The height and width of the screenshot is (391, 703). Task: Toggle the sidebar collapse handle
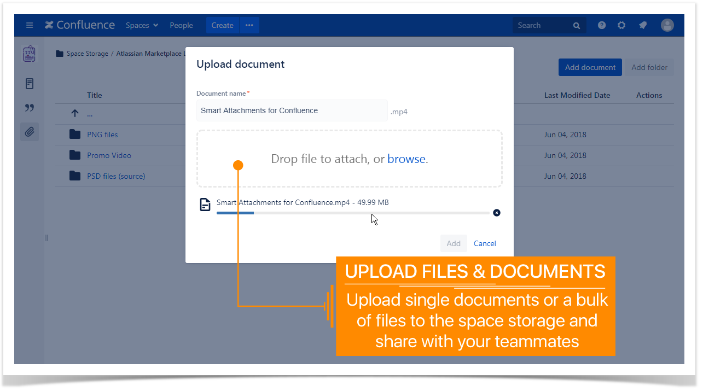[47, 238]
